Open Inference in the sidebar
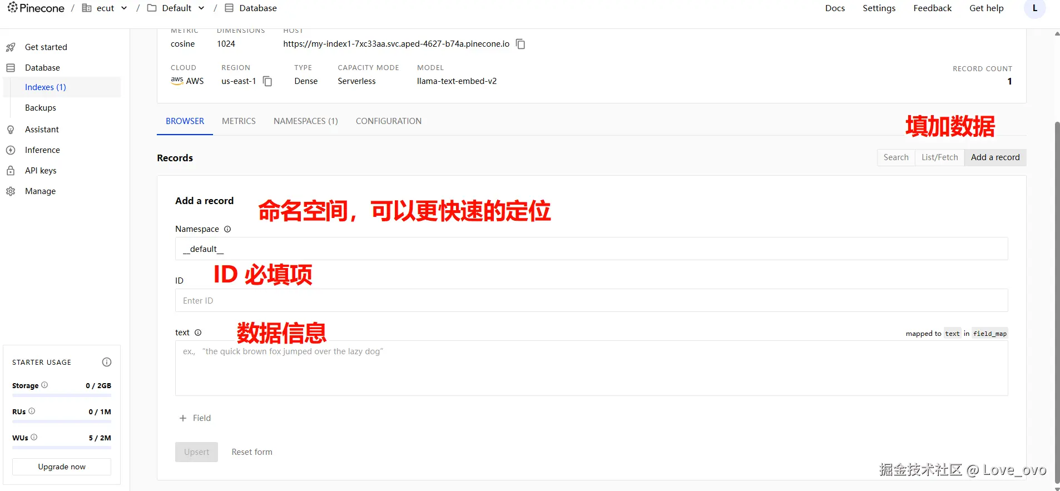This screenshot has height=491, width=1060. tap(42, 150)
